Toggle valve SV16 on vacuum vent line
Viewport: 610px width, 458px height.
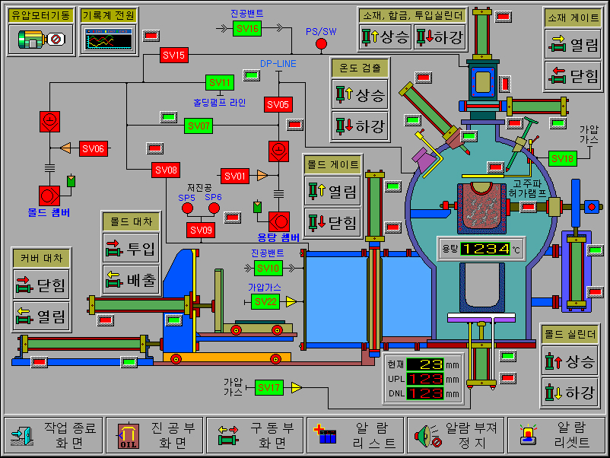click(x=247, y=28)
